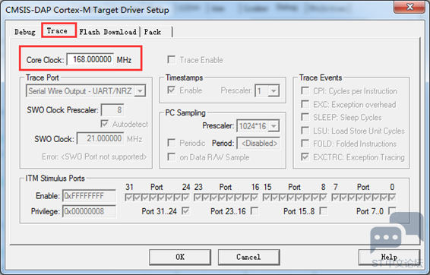
Task: Enable FOLD: Folded Instructions
Action: point(305,144)
